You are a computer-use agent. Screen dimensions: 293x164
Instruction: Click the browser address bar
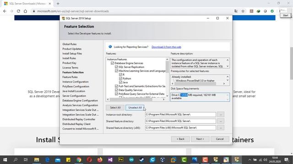[x=131, y=11]
